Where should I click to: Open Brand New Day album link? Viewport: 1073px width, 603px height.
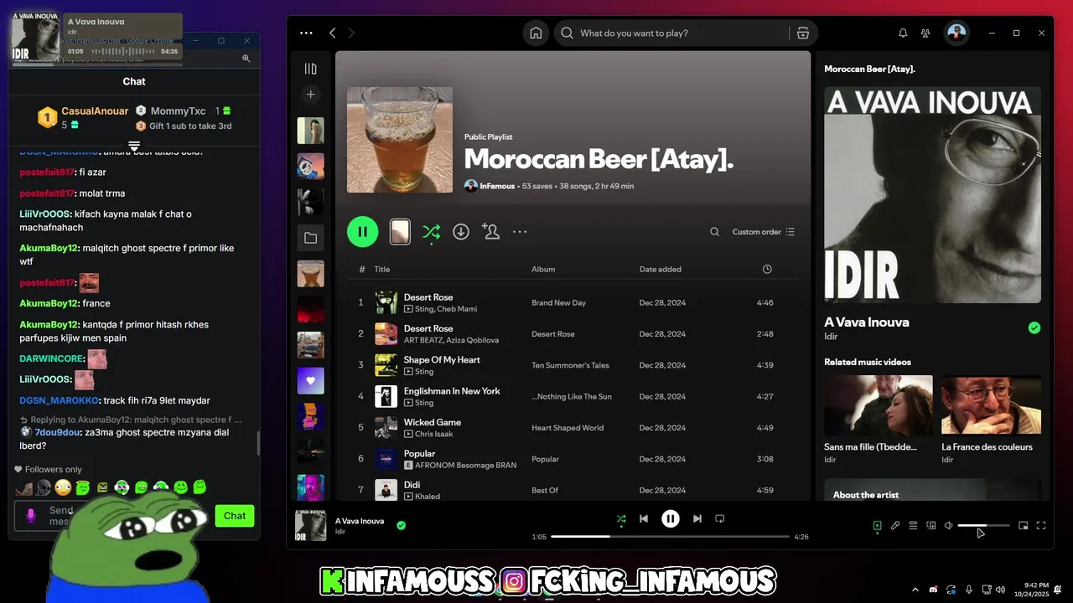pos(559,302)
